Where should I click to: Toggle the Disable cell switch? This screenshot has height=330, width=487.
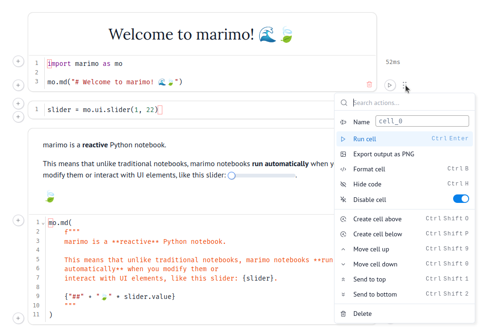pyautogui.click(x=461, y=199)
